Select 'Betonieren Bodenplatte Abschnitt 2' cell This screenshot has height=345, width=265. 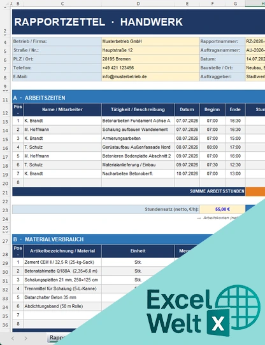pyautogui.click(x=138, y=156)
